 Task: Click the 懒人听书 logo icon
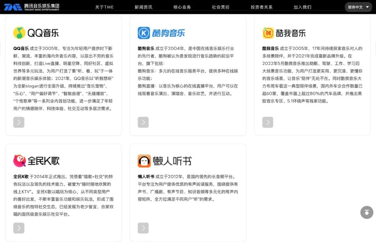point(144,161)
